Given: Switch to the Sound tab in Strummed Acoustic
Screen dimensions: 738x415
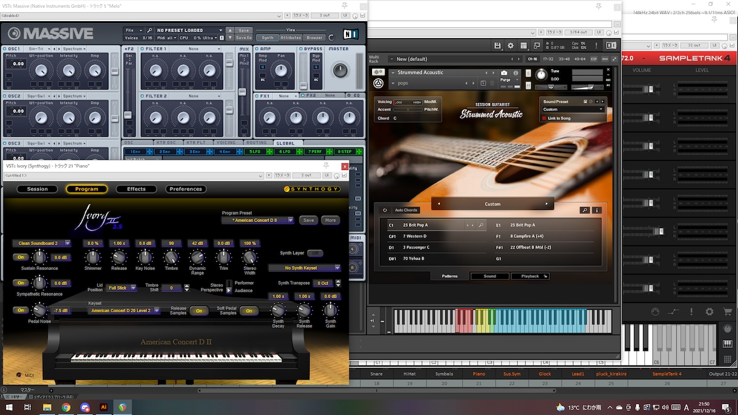Looking at the screenshot, I should (x=490, y=276).
